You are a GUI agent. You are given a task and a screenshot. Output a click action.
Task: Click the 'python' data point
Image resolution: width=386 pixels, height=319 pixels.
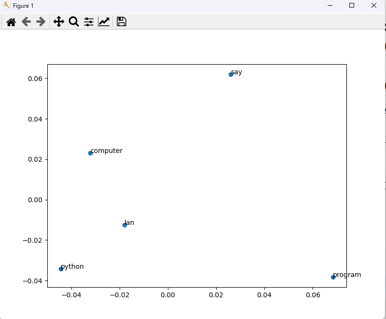[61, 269]
